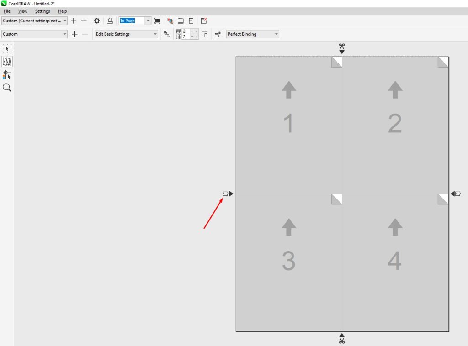Click the Print icon
Screen dimensions: 468x346
click(x=110, y=21)
